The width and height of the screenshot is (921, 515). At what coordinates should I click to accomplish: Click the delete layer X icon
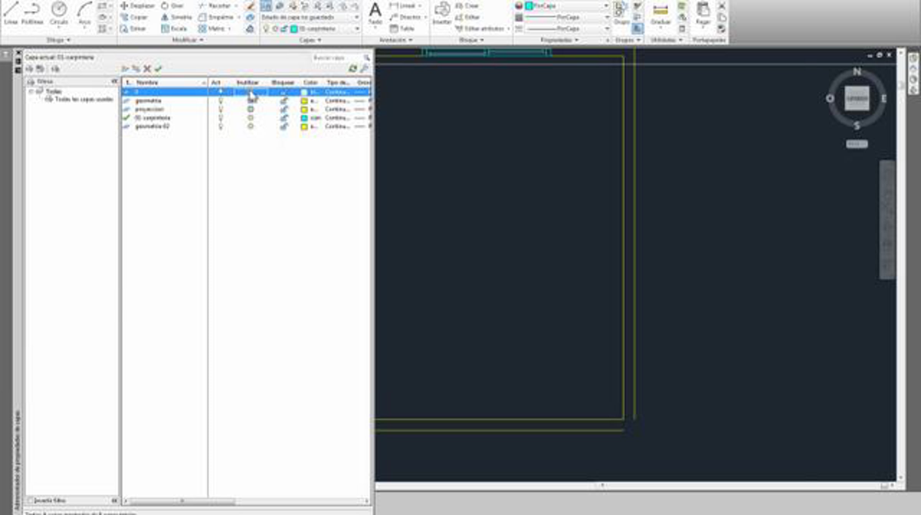pos(147,69)
